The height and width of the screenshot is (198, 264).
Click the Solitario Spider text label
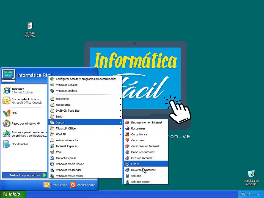(x=140, y=182)
